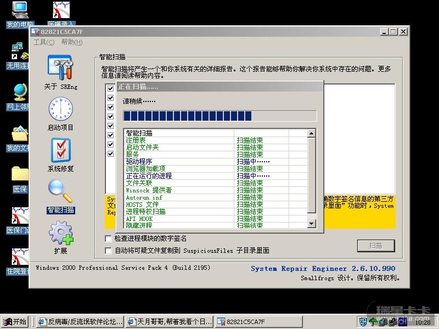Select the 文件关联 scan row
Viewport: 439px width, 329px height.
(216, 183)
